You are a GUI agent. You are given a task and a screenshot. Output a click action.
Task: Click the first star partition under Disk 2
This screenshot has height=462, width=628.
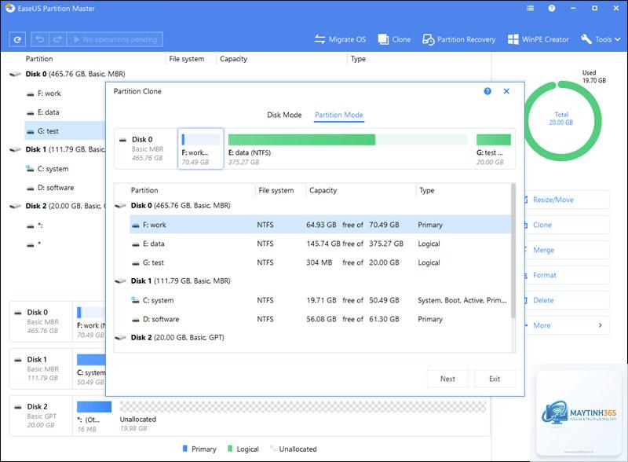click(x=35, y=225)
